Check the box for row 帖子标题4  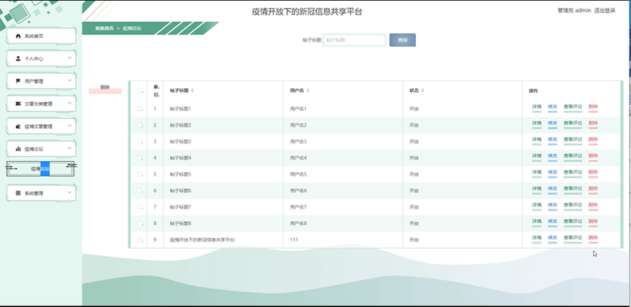(139, 158)
